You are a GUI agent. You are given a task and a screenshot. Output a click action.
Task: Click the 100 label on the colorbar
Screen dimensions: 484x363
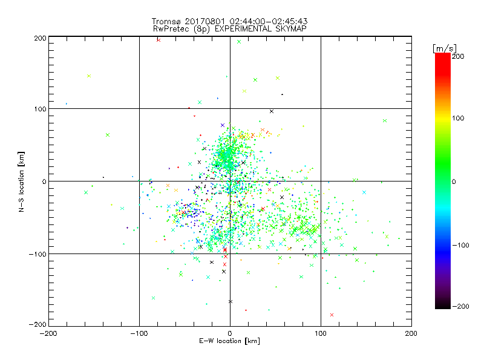point(458,118)
